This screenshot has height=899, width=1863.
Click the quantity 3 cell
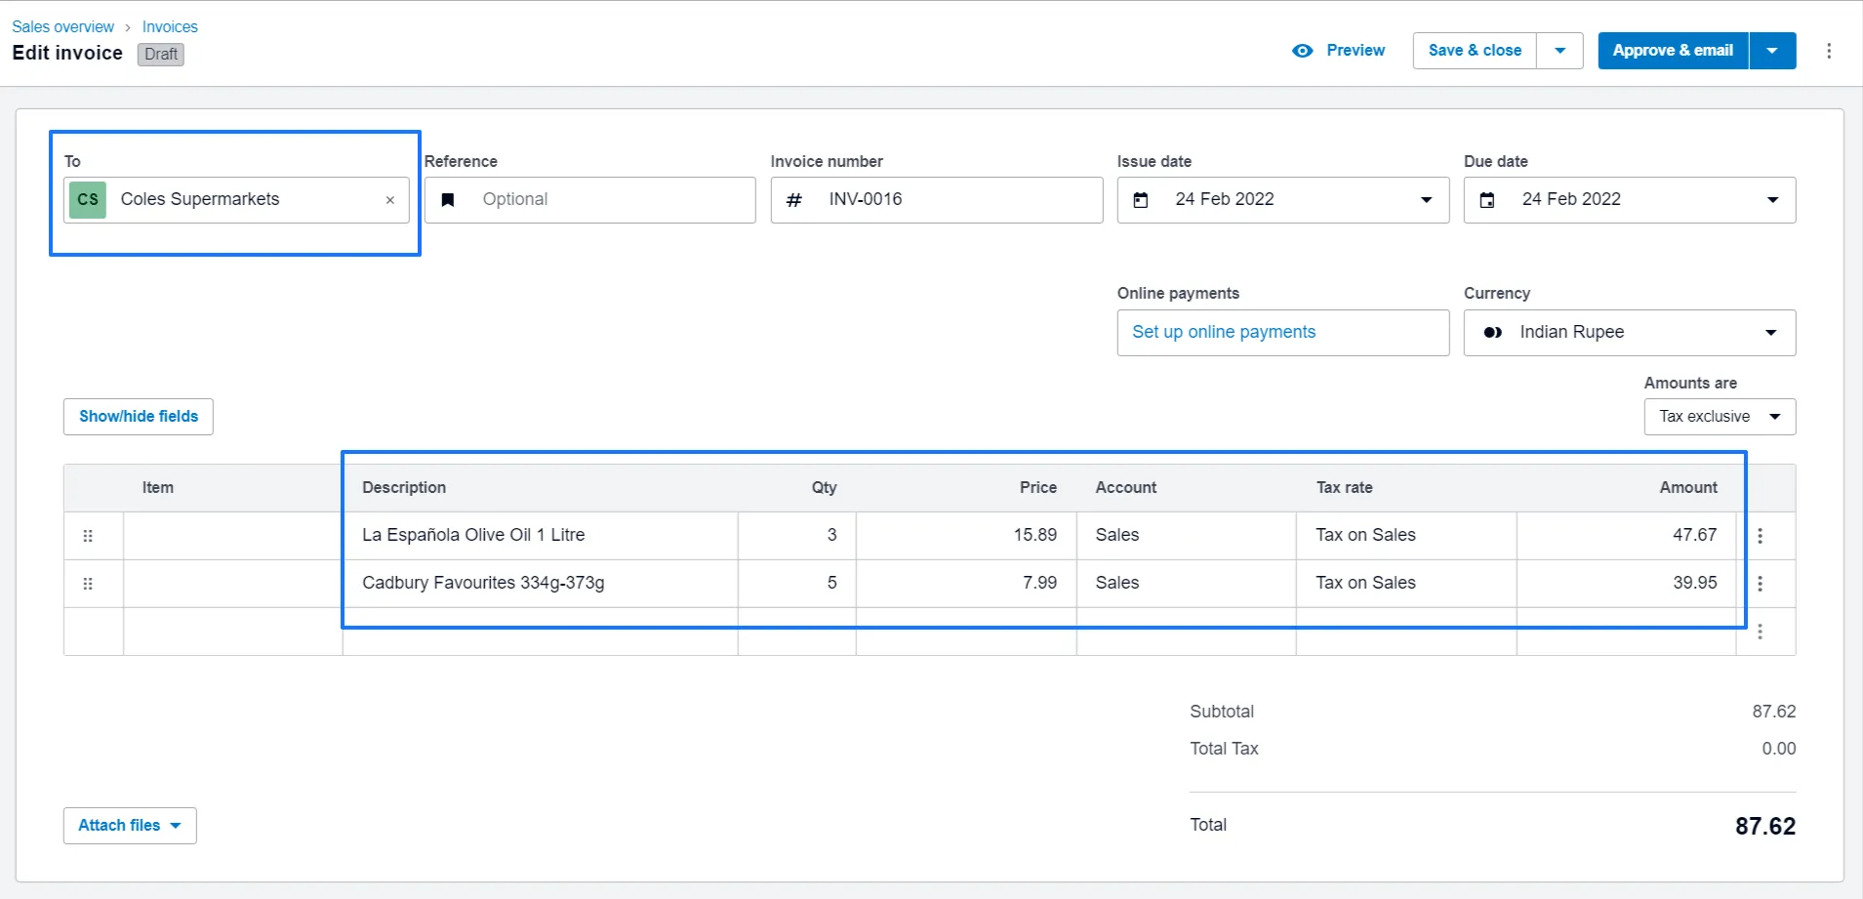pyautogui.click(x=796, y=536)
